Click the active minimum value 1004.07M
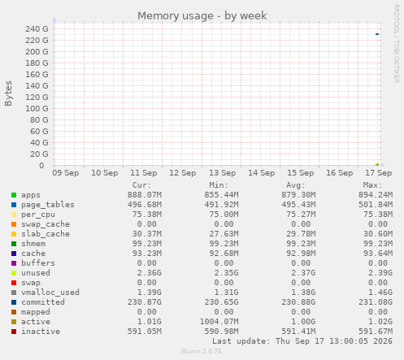Viewport: 404px width, 360px height. pos(219,322)
